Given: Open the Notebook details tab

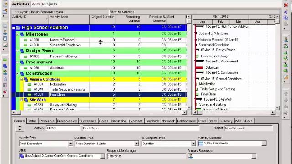Looking at the screenshot, I should [x=168, y=121].
